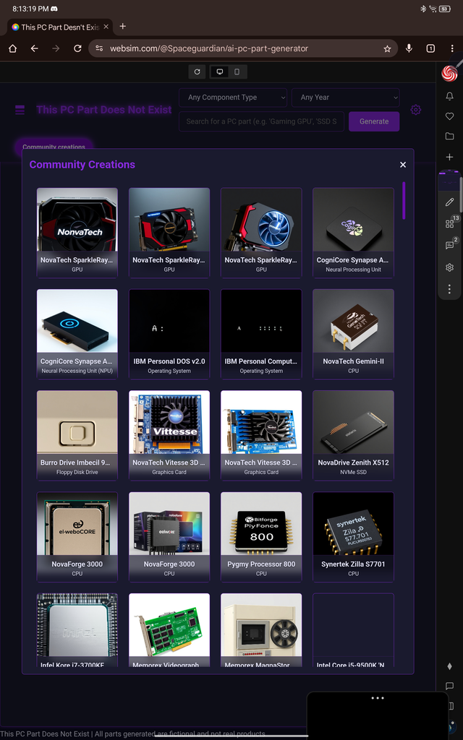Screen dimensions: 463x740
Task: Switch preview to mobile phone view
Action: [x=237, y=72]
